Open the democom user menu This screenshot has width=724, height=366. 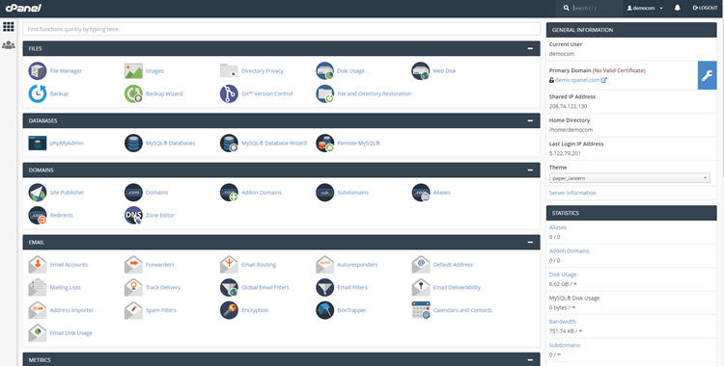(x=645, y=8)
